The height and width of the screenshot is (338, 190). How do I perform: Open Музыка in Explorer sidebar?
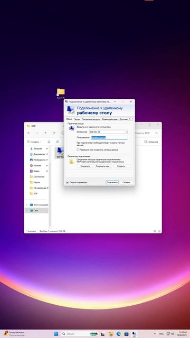[x=37, y=165]
